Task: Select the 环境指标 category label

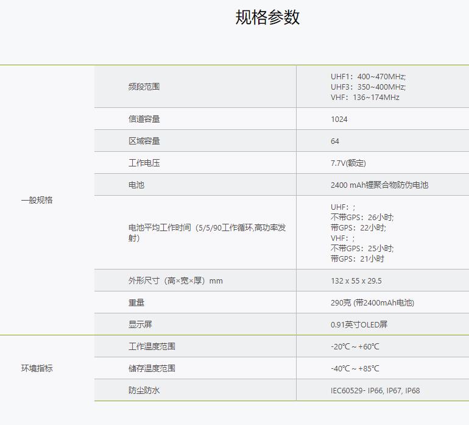Action: tap(37, 368)
